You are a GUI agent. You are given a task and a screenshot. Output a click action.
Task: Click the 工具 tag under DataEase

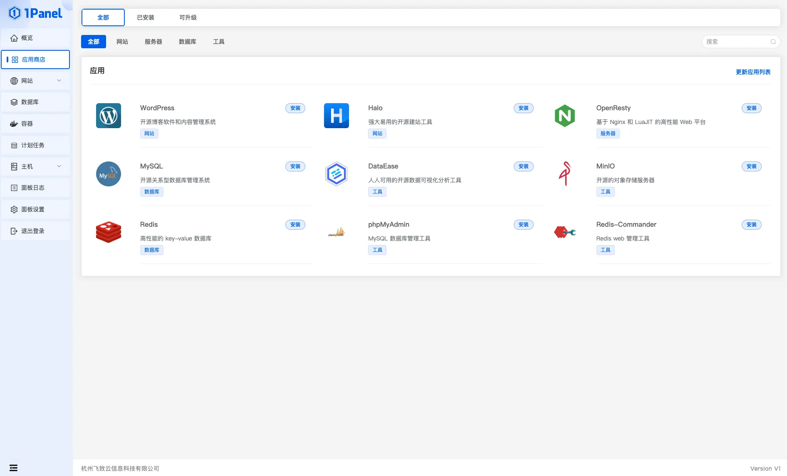click(377, 192)
